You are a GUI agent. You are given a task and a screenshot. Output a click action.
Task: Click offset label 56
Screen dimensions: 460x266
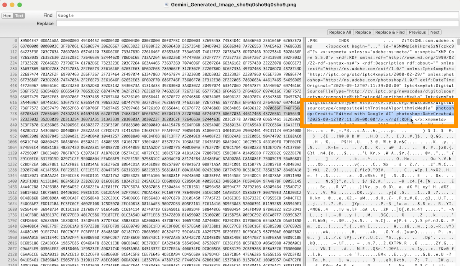[x=15, y=45]
